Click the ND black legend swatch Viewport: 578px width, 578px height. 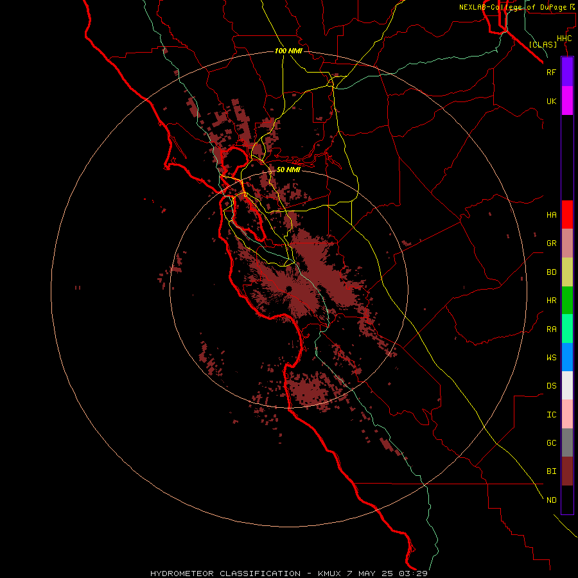(567, 500)
